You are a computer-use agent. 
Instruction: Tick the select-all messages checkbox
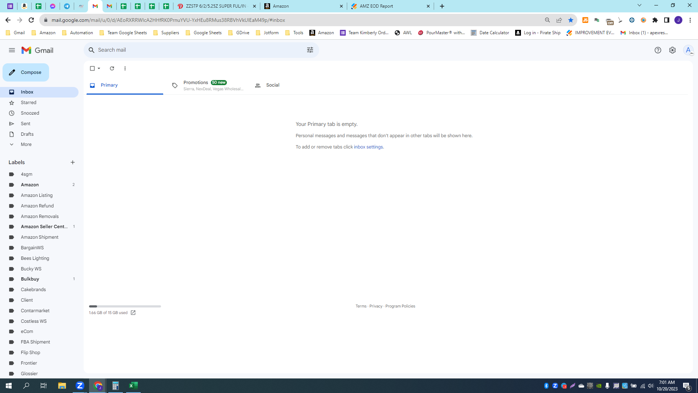[92, 68]
